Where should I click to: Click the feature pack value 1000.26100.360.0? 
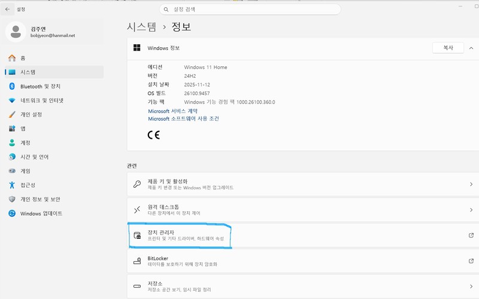(x=256, y=102)
